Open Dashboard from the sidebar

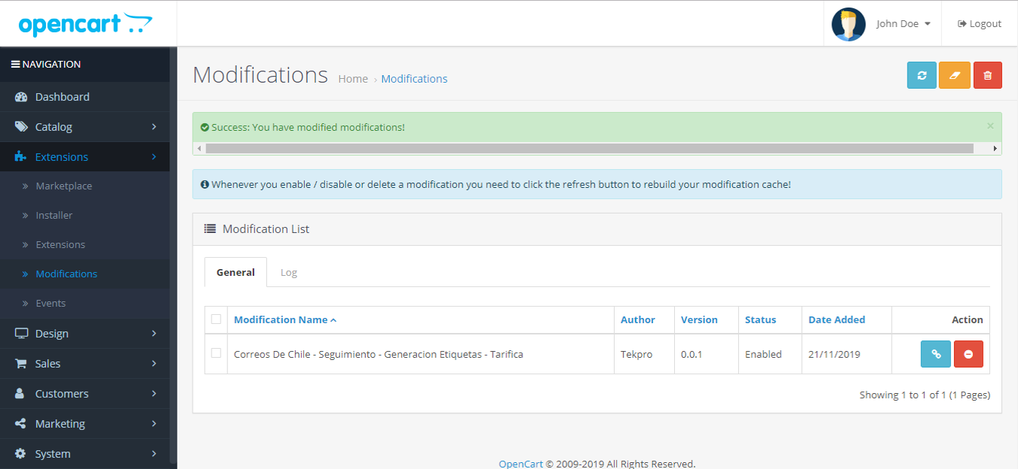(x=62, y=97)
